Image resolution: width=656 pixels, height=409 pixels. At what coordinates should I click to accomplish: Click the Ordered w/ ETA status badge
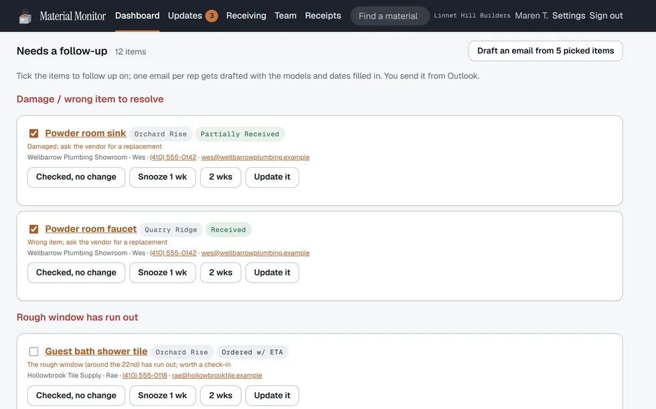click(x=252, y=352)
